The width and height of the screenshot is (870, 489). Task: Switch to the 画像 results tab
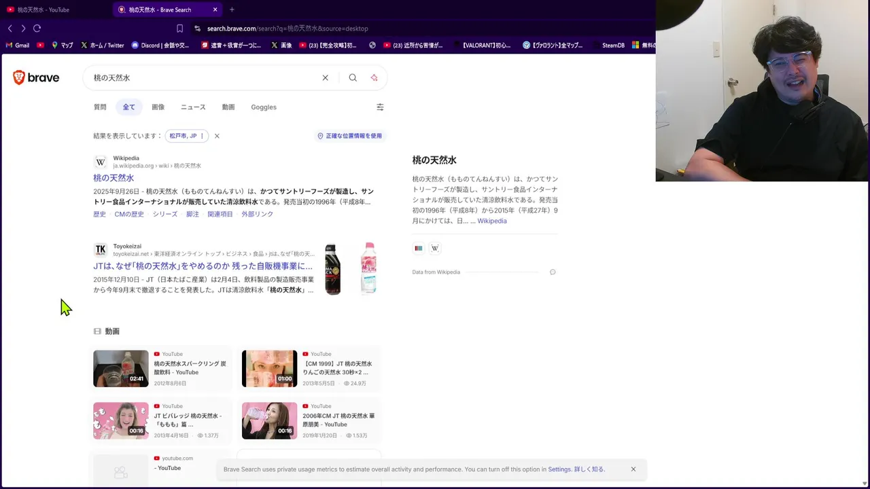pos(158,107)
